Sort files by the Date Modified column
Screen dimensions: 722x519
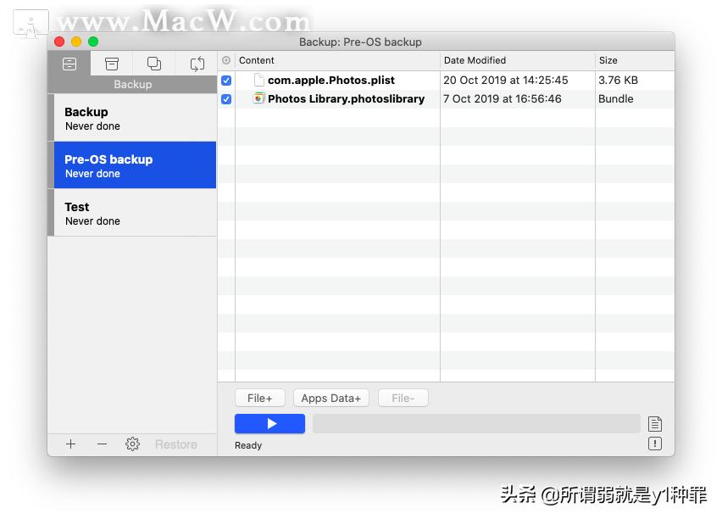point(475,60)
